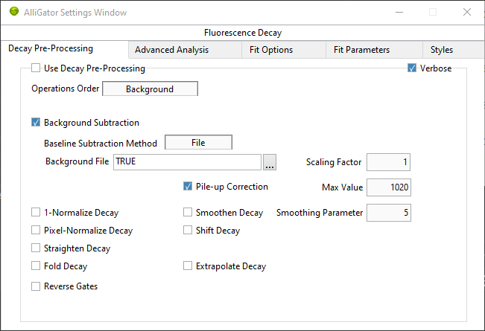Turn on Extrapolate Decay
This screenshot has height=331, width=485.
tap(188, 266)
